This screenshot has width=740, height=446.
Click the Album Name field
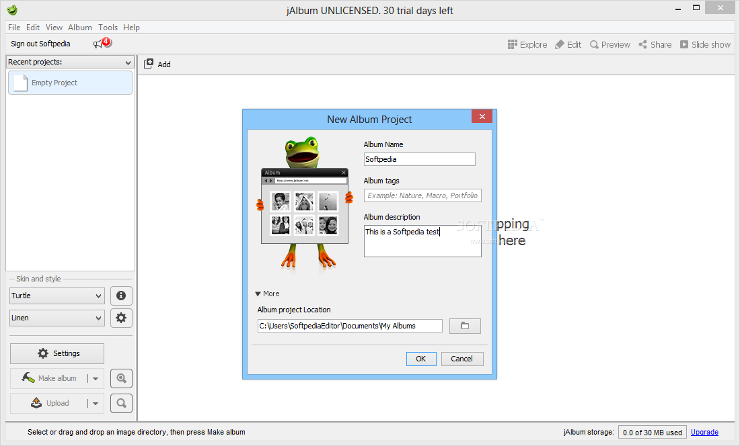tap(420, 159)
